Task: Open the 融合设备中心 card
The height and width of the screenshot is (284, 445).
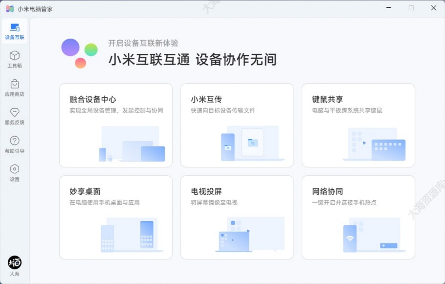Action: pyautogui.click(x=116, y=125)
